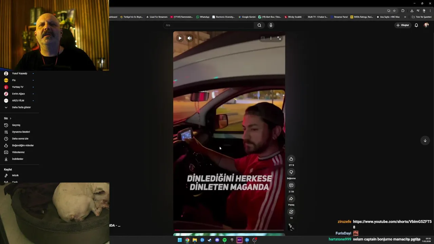Like the Shorts video (377 B)
Viewport: 434px width, 244px height.
coord(291,159)
